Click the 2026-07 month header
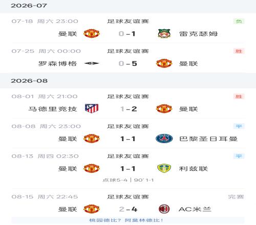The width and height of the screenshot is (256, 225). 29,6
